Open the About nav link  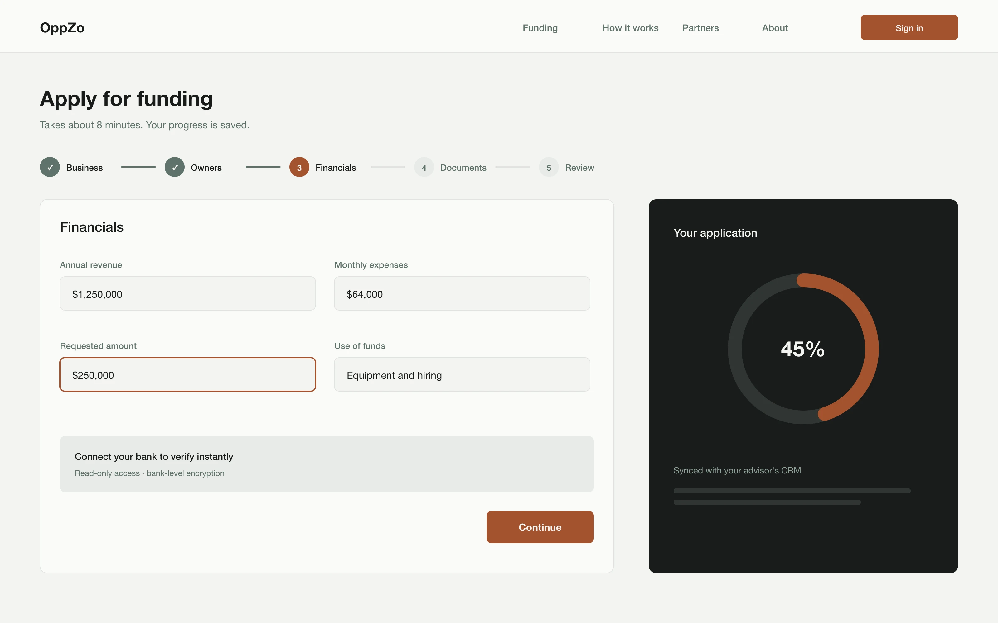[x=774, y=28]
